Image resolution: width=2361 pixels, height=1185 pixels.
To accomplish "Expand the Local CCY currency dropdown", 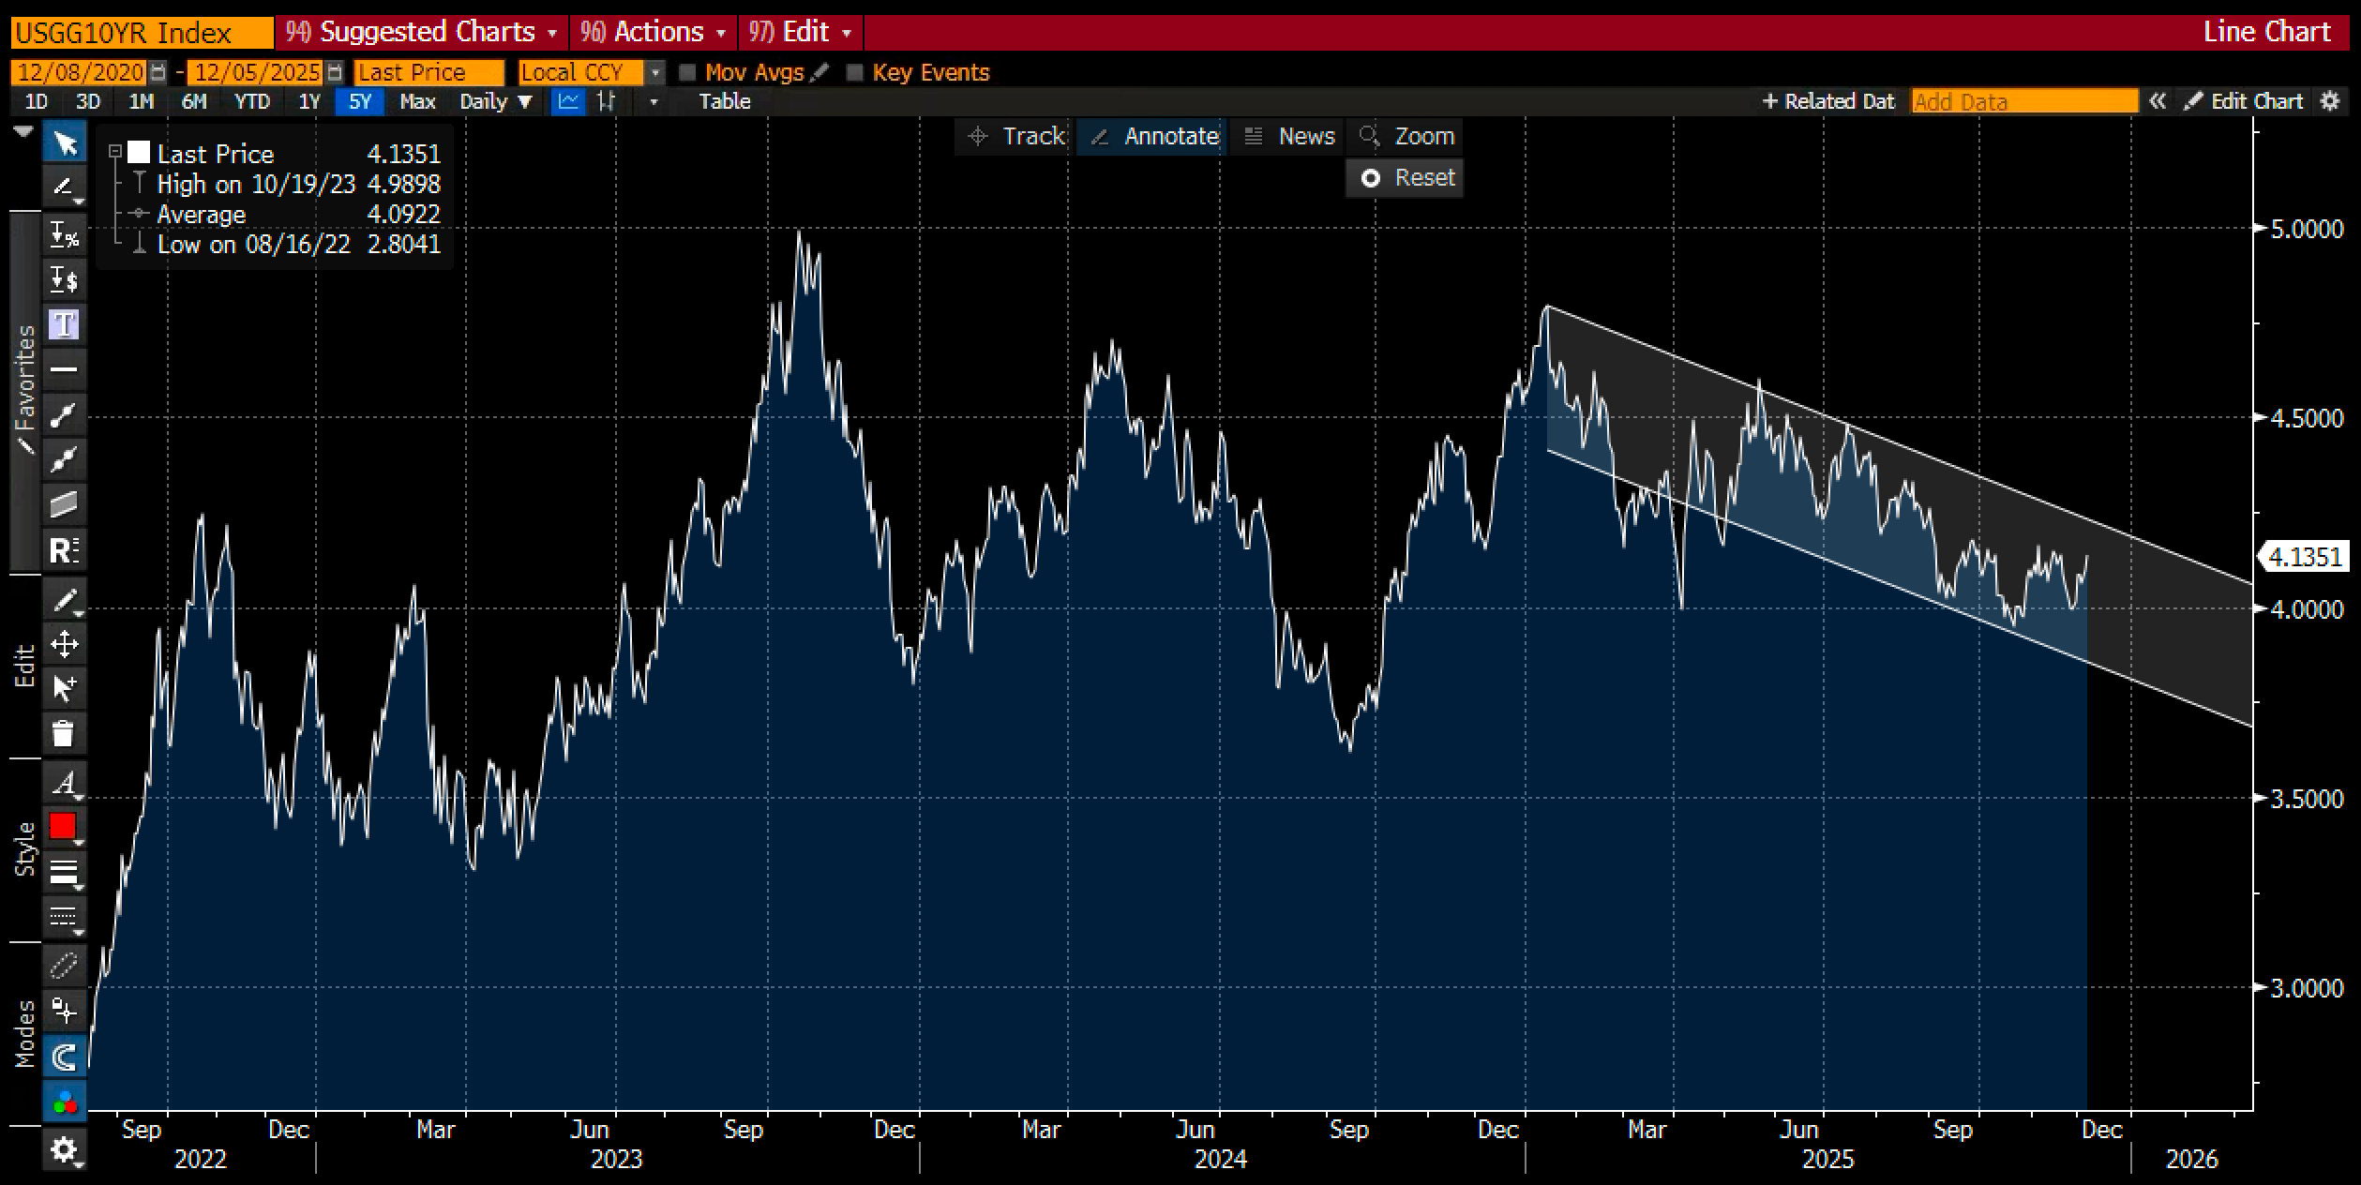I will (x=655, y=72).
